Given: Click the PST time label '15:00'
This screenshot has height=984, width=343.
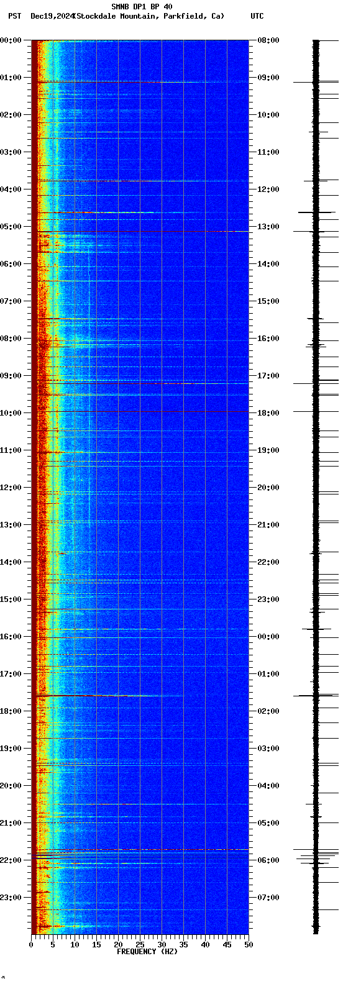Looking at the screenshot, I should 11,599.
